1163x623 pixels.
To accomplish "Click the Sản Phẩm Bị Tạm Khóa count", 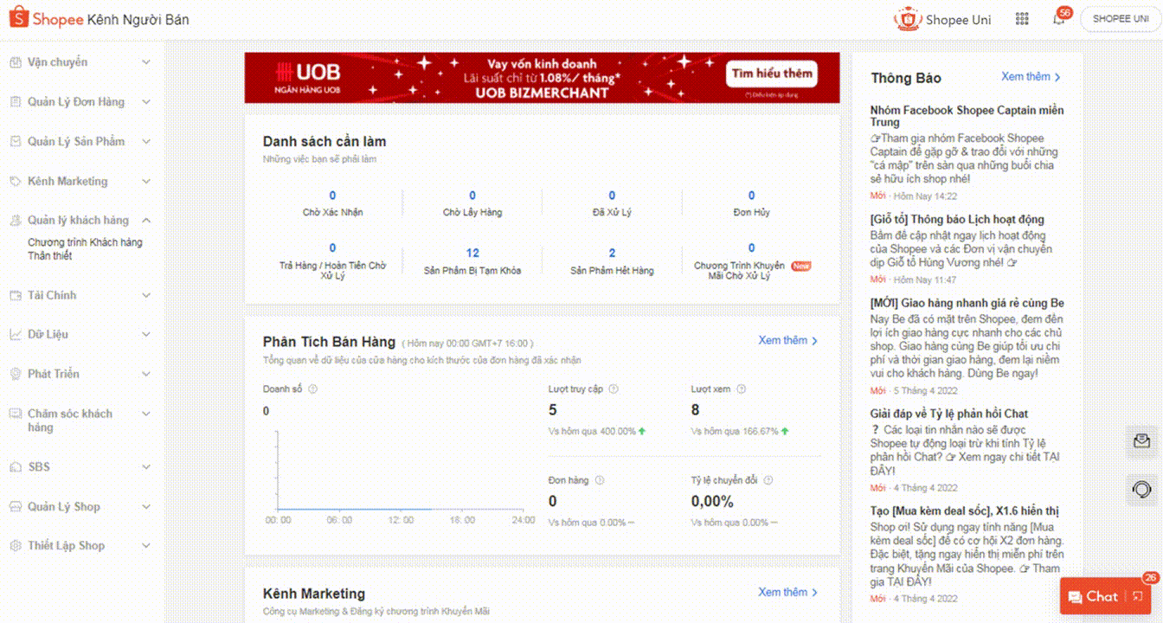I will tap(472, 254).
